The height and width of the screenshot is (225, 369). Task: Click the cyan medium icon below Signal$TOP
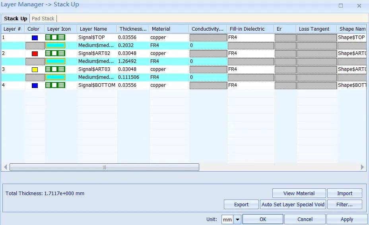coord(55,45)
